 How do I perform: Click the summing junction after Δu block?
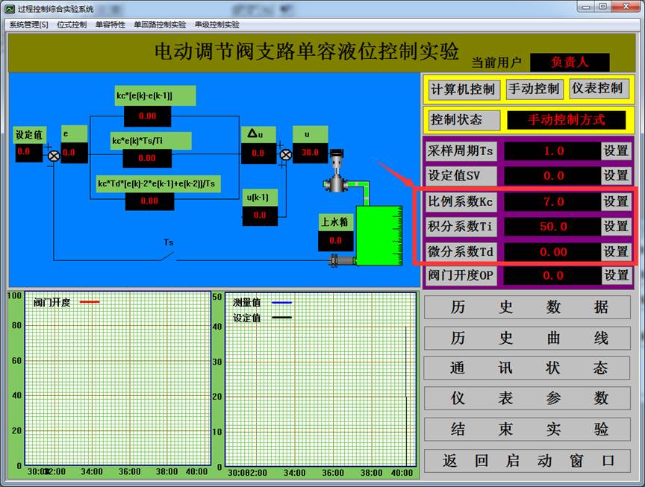(x=285, y=155)
